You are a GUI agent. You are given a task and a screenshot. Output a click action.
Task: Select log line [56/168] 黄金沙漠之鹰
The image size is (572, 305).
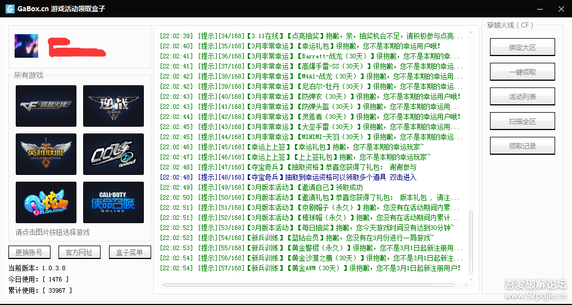(311, 258)
